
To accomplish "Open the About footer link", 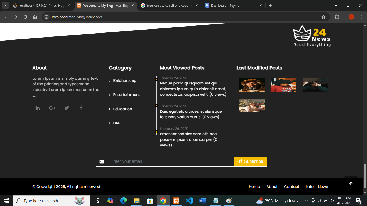I will 272,187.
